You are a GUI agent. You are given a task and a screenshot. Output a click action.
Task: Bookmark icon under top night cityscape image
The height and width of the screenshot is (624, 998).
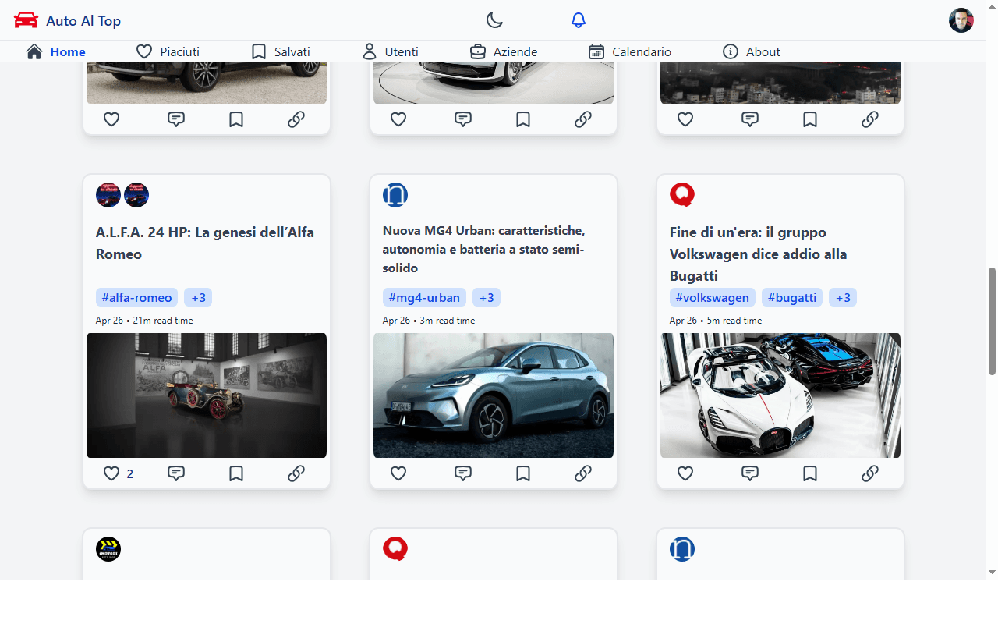[x=810, y=119]
